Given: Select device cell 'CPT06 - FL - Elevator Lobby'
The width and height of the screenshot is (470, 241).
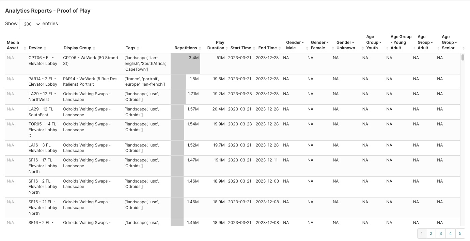Looking at the screenshot, I should click(43, 61).
